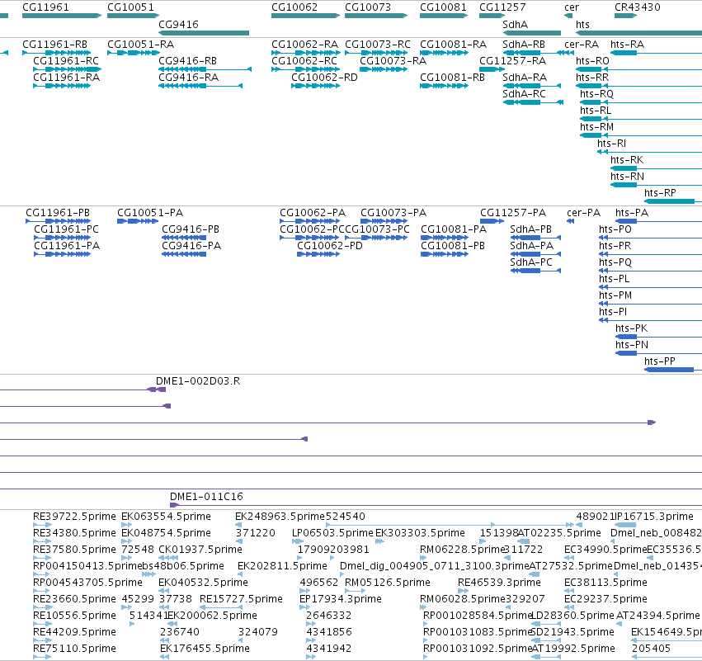Click the CG10062-PD protein label
702x661 pixels.
[330, 246]
